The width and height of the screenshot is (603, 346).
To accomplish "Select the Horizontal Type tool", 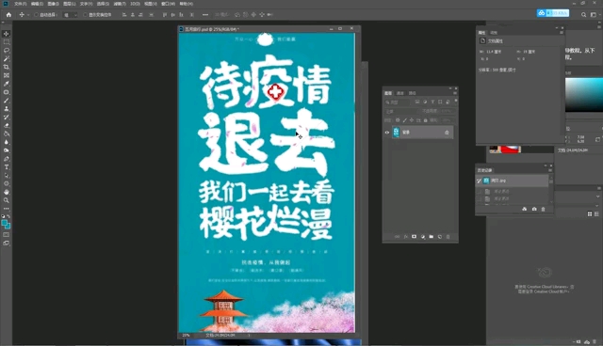I will [x=7, y=167].
